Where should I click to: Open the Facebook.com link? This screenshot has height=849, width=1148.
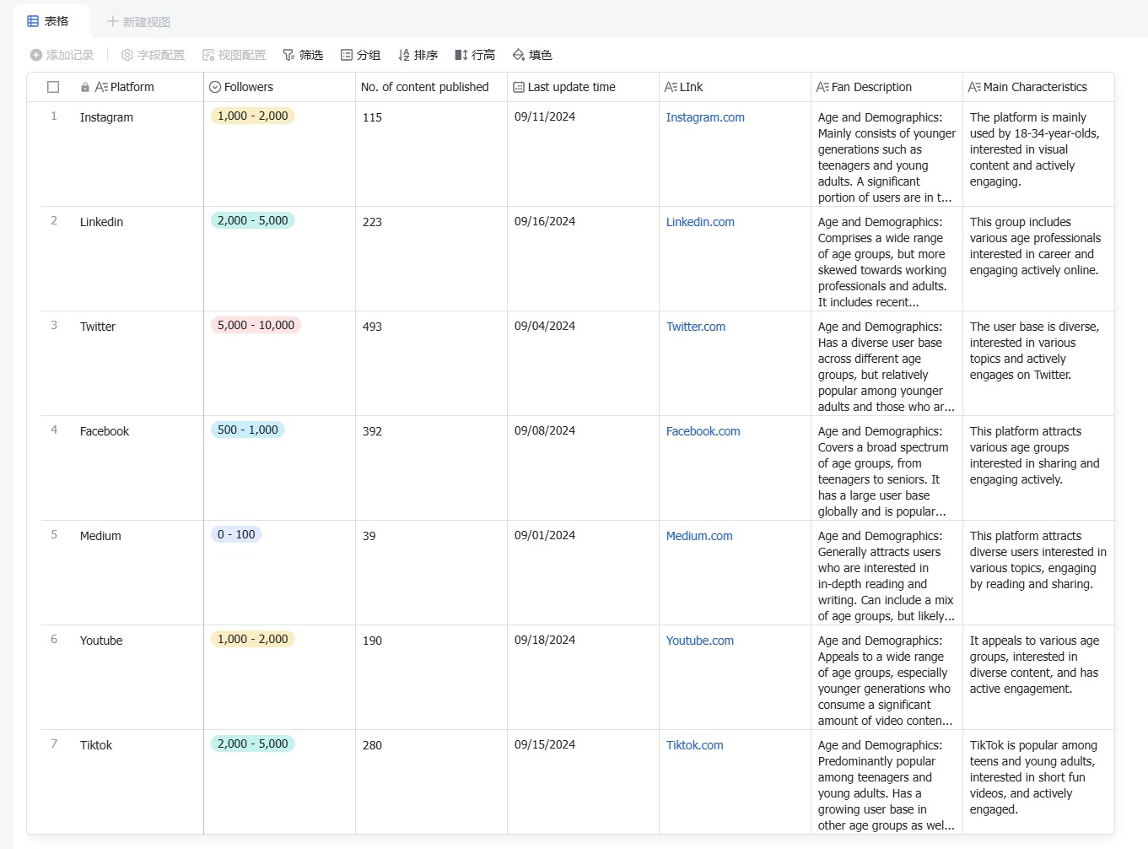pos(703,431)
